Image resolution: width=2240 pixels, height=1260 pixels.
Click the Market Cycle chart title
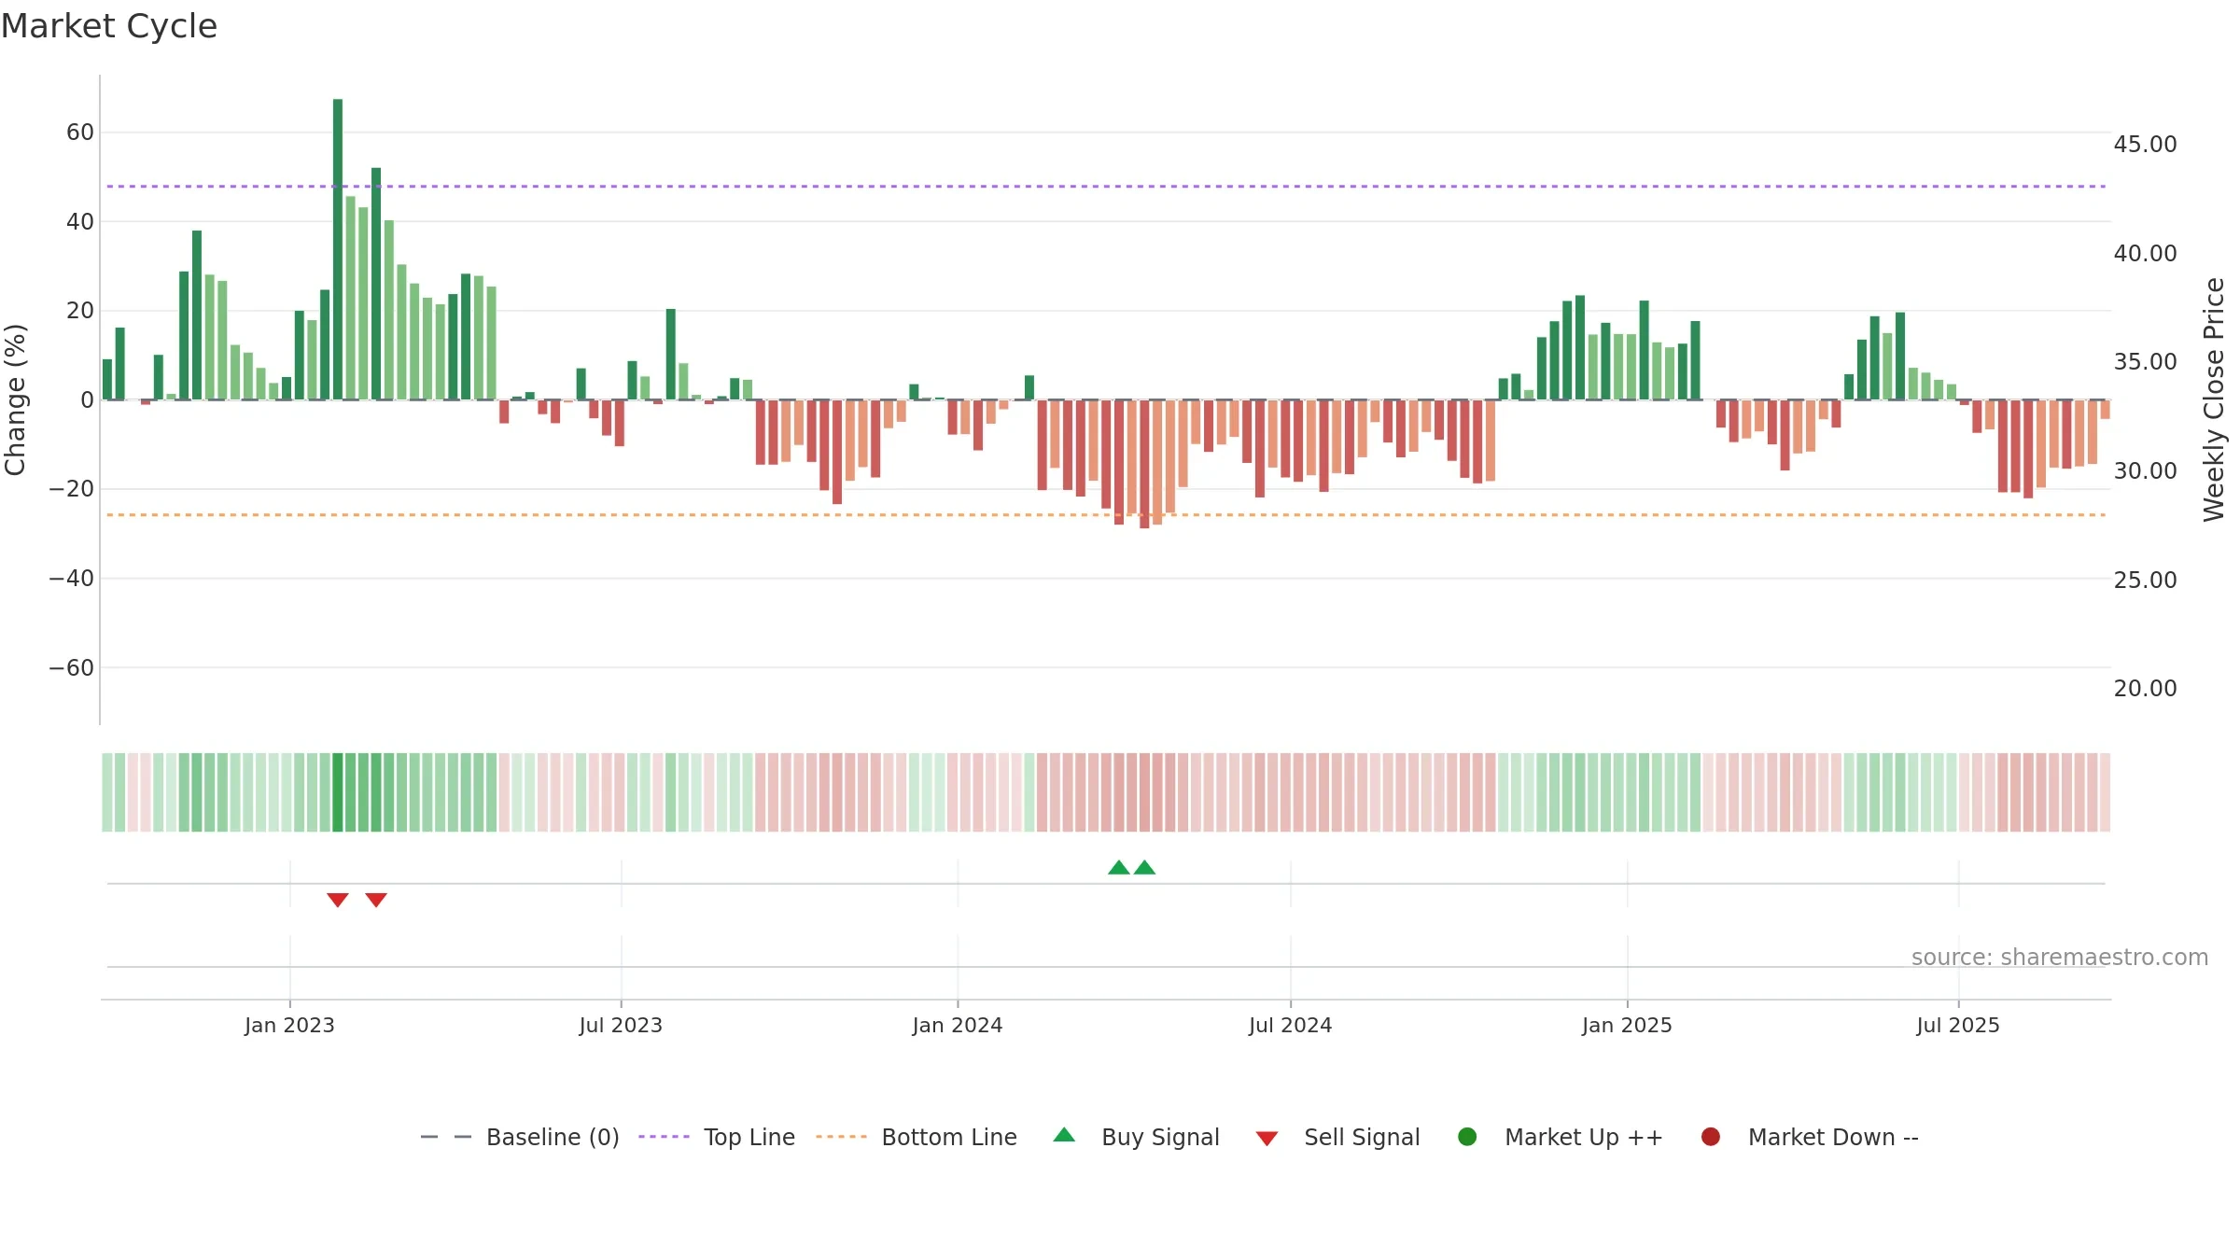coord(109,26)
